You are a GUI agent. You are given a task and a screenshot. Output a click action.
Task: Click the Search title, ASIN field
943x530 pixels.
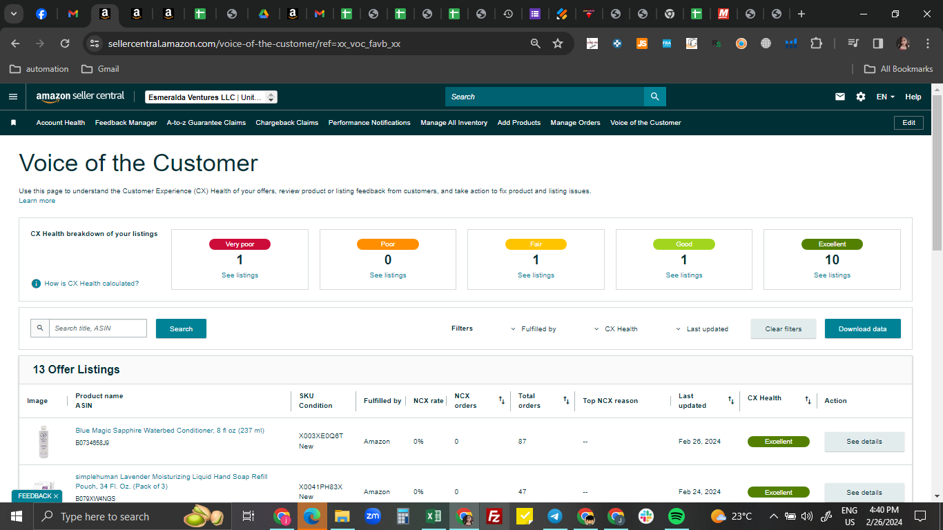97,328
